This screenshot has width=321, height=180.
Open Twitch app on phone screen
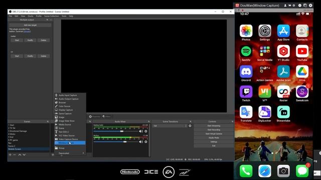coord(246,92)
